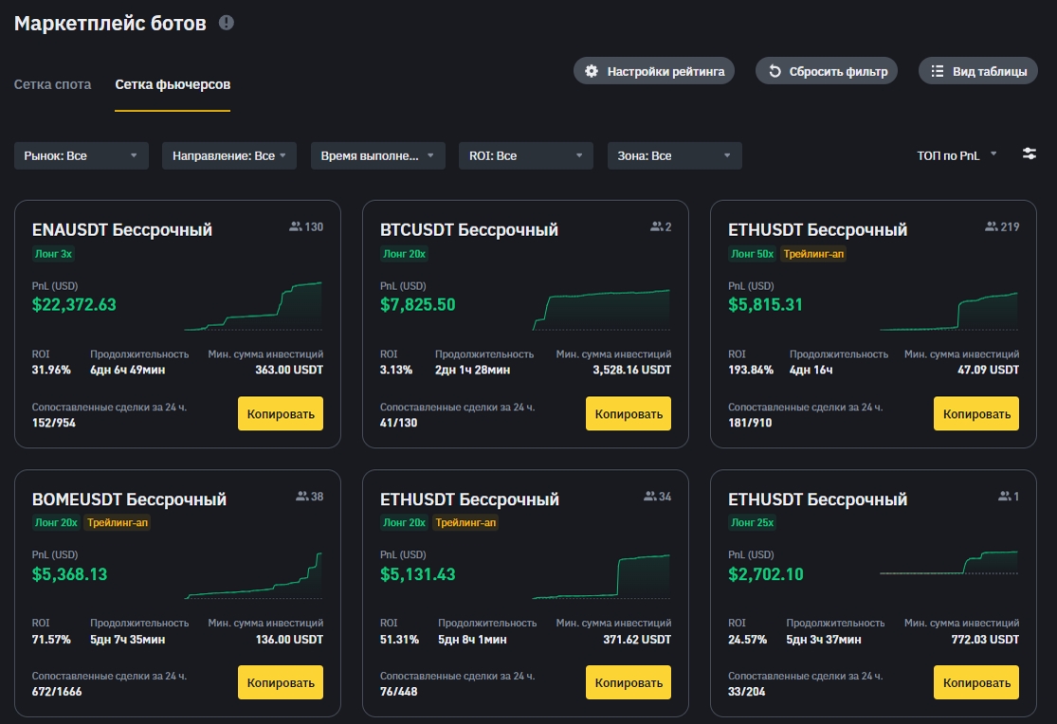Click the duration 5дн 3ч 37мин

pyautogui.click(x=824, y=639)
